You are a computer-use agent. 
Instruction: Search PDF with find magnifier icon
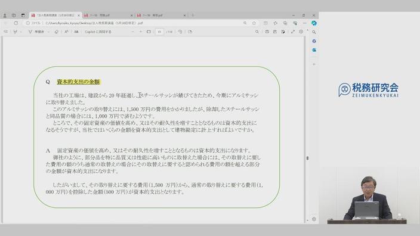257,32
